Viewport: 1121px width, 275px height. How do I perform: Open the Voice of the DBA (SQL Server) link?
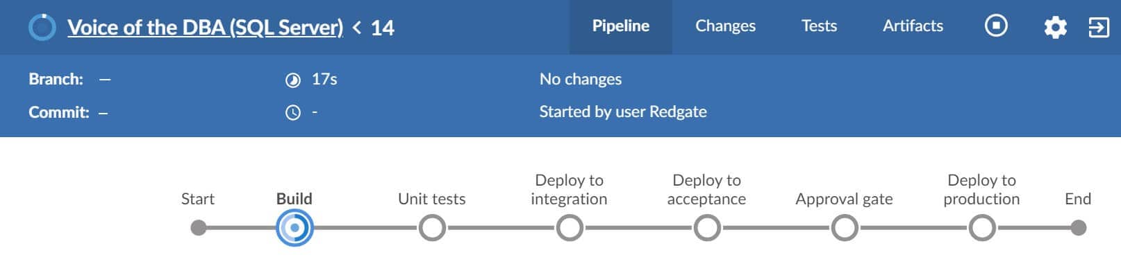205,28
